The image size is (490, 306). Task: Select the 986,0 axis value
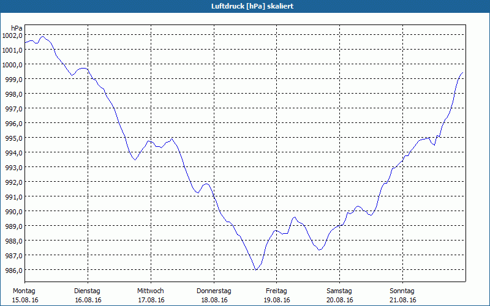point(13,270)
